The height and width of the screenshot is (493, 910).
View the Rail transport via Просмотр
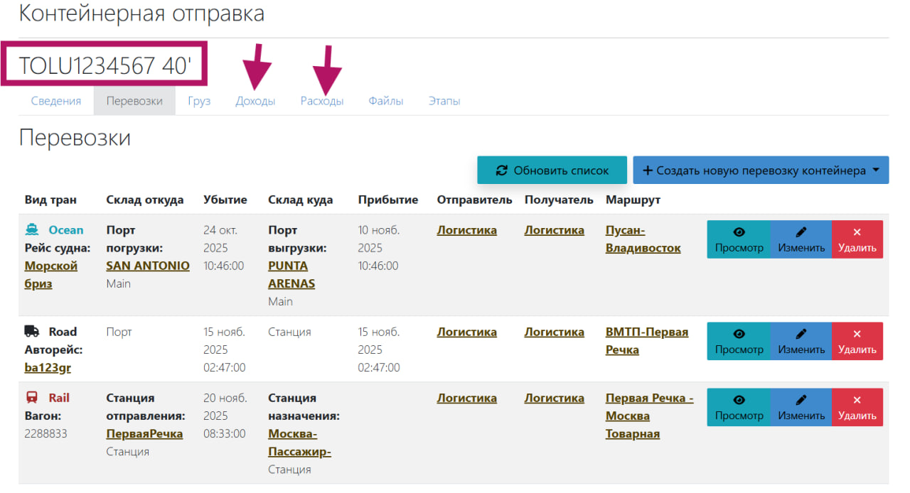pyautogui.click(x=739, y=407)
